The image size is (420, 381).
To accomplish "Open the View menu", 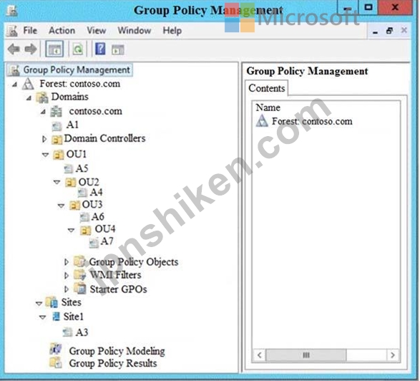I will 97,30.
